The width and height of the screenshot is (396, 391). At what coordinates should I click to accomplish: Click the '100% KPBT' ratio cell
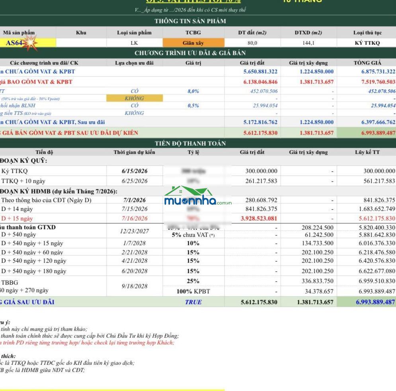click(x=193, y=292)
